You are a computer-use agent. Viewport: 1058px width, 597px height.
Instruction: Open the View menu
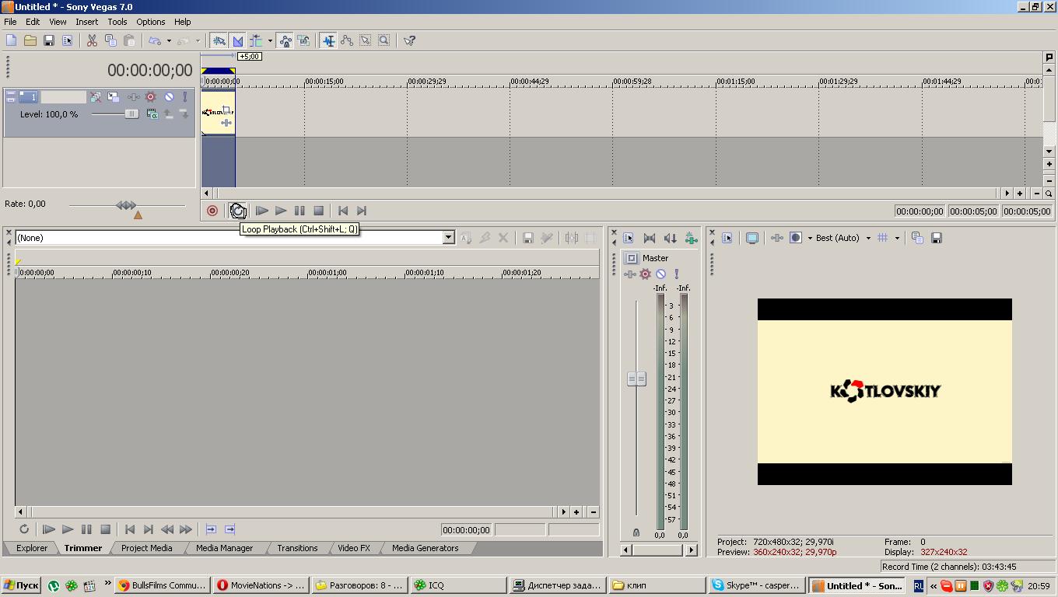(x=58, y=22)
